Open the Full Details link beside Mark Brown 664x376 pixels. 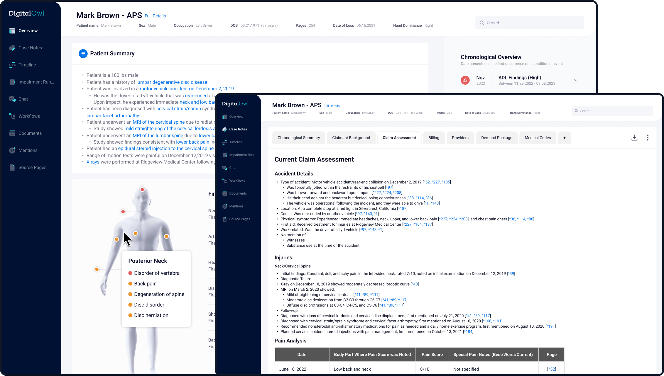pos(155,16)
